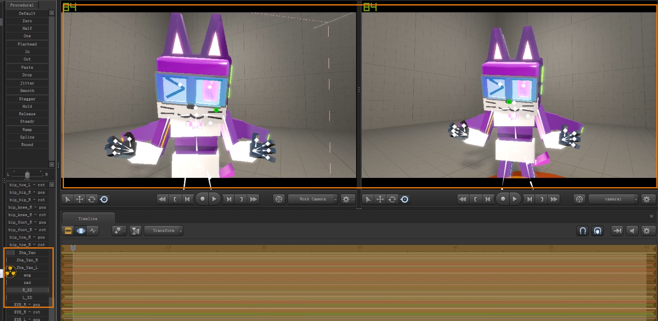
Task: Go to previous clip edge in Work Camera viewport
Action: [x=175, y=199]
